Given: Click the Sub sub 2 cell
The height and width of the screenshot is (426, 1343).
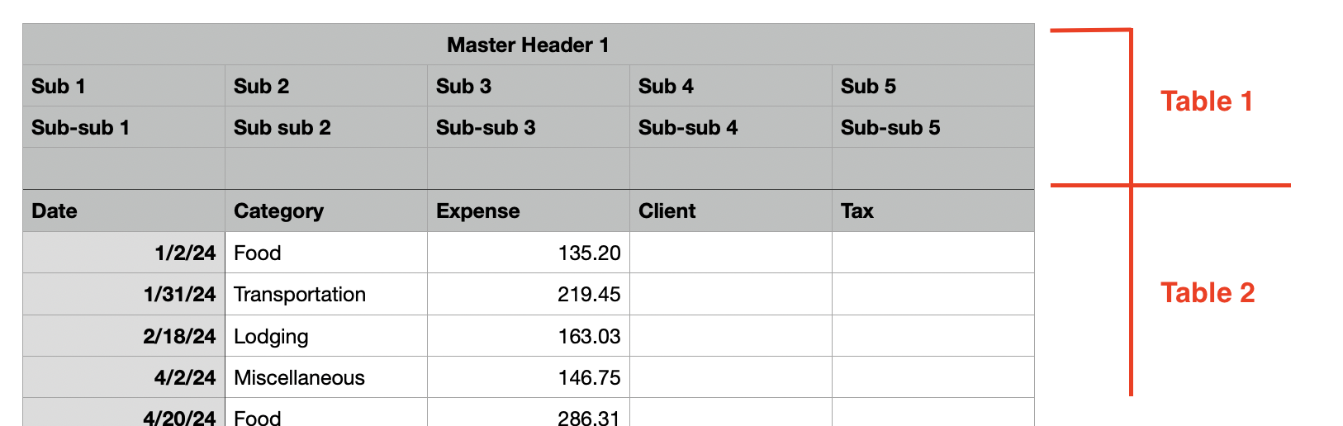Looking at the screenshot, I should click(326, 128).
